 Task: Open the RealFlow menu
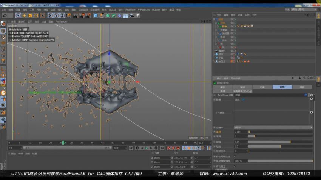tap(130, 9)
